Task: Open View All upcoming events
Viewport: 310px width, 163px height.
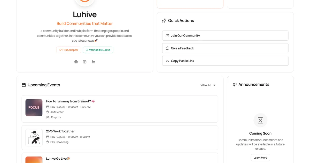Action: tap(208, 85)
